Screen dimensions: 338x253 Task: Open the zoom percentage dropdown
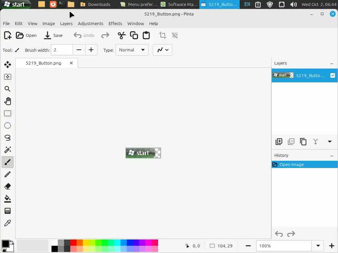point(318,246)
